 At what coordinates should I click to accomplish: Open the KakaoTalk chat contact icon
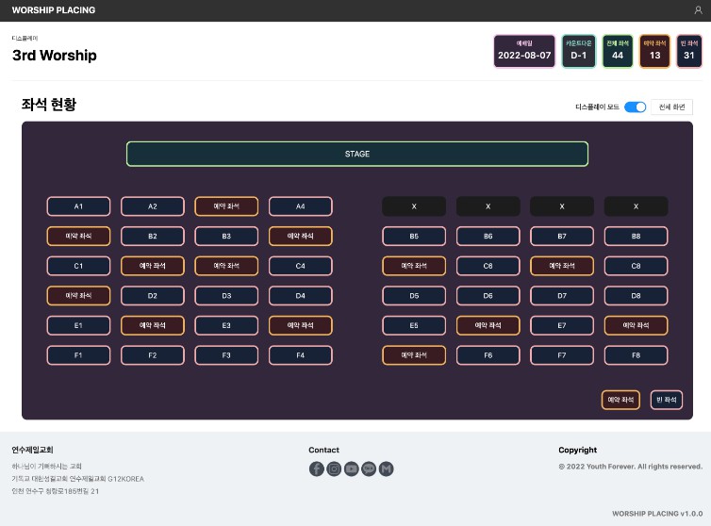click(369, 468)
